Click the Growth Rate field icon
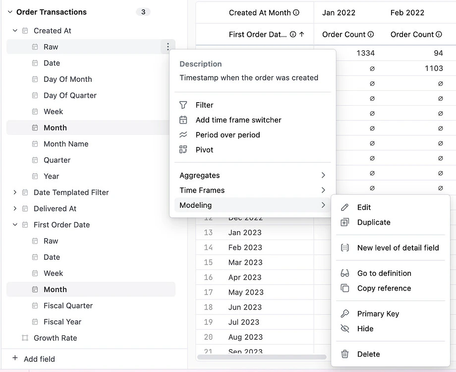The height and width of the screenshot is (372, 456). (x=25, y=338)
